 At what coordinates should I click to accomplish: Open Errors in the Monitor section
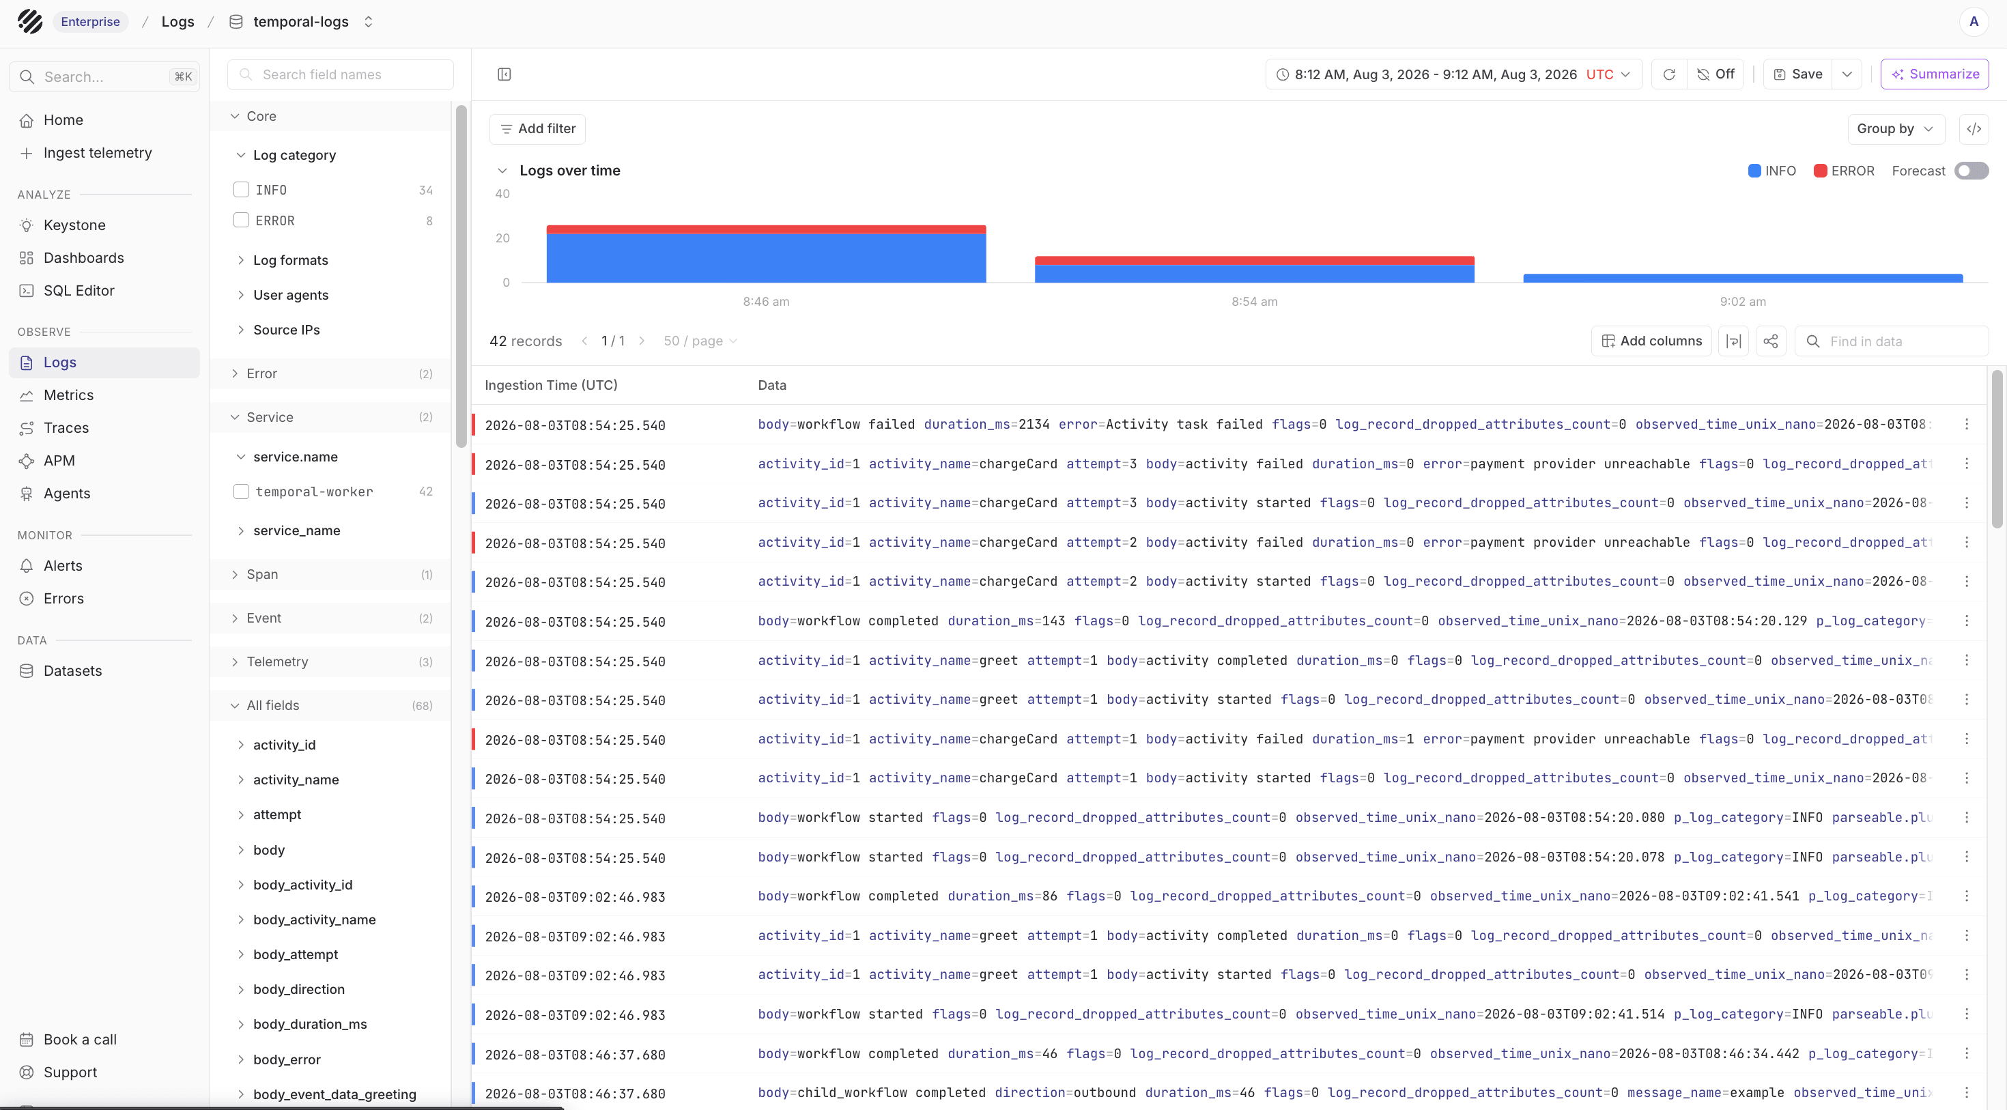pos(104,598)
